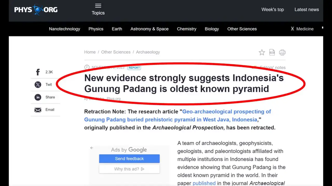Share article on Facebook icon
332x186 pixels.
click(38, 72)
